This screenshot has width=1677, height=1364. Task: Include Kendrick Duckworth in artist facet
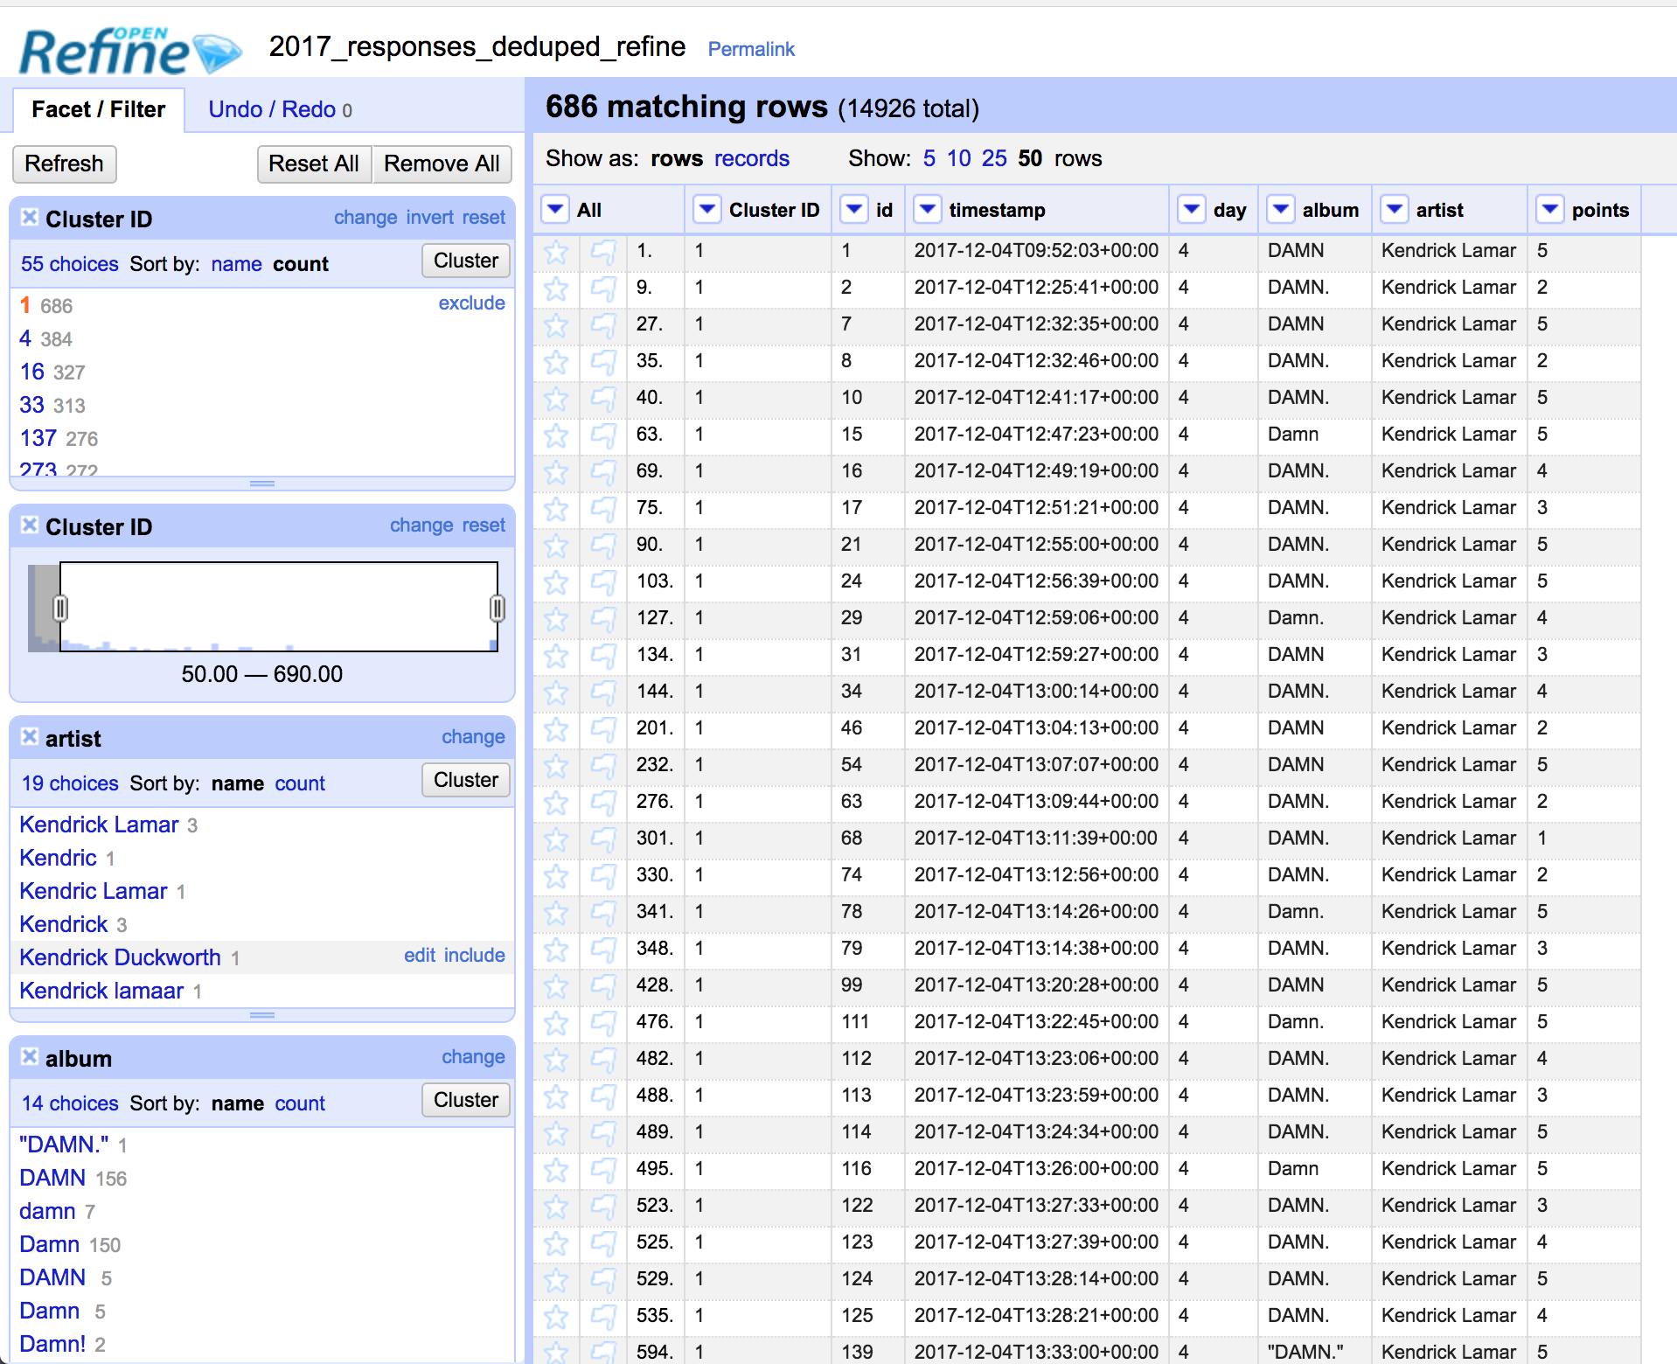click(x=474, y=955)
